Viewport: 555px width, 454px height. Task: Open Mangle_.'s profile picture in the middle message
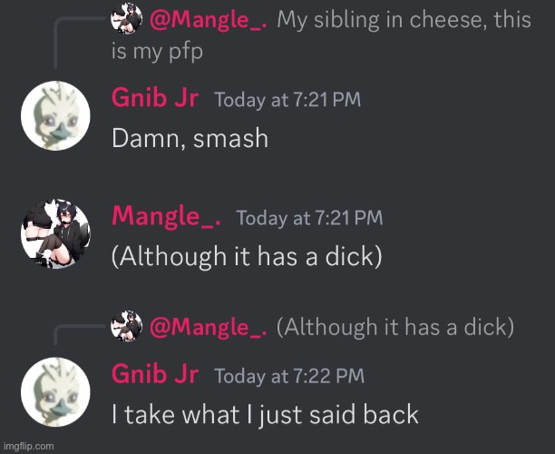coord(55,233)
